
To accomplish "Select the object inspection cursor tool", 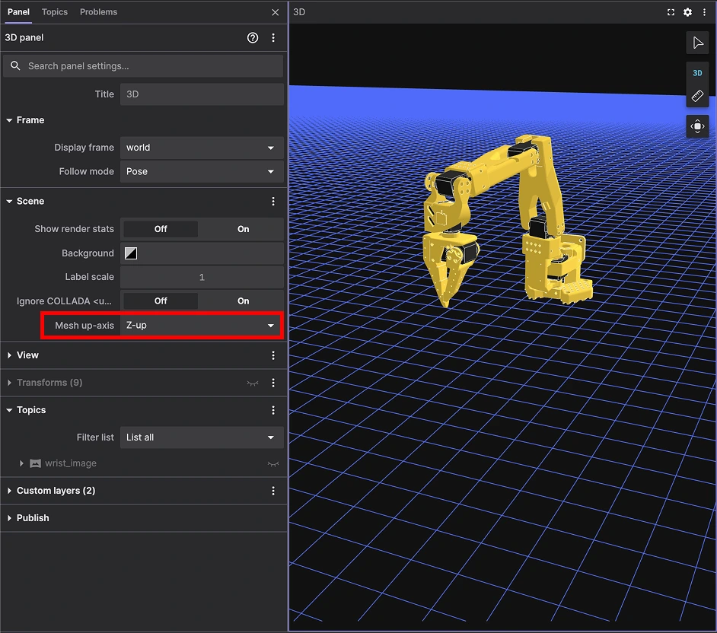I will [697, 43].
